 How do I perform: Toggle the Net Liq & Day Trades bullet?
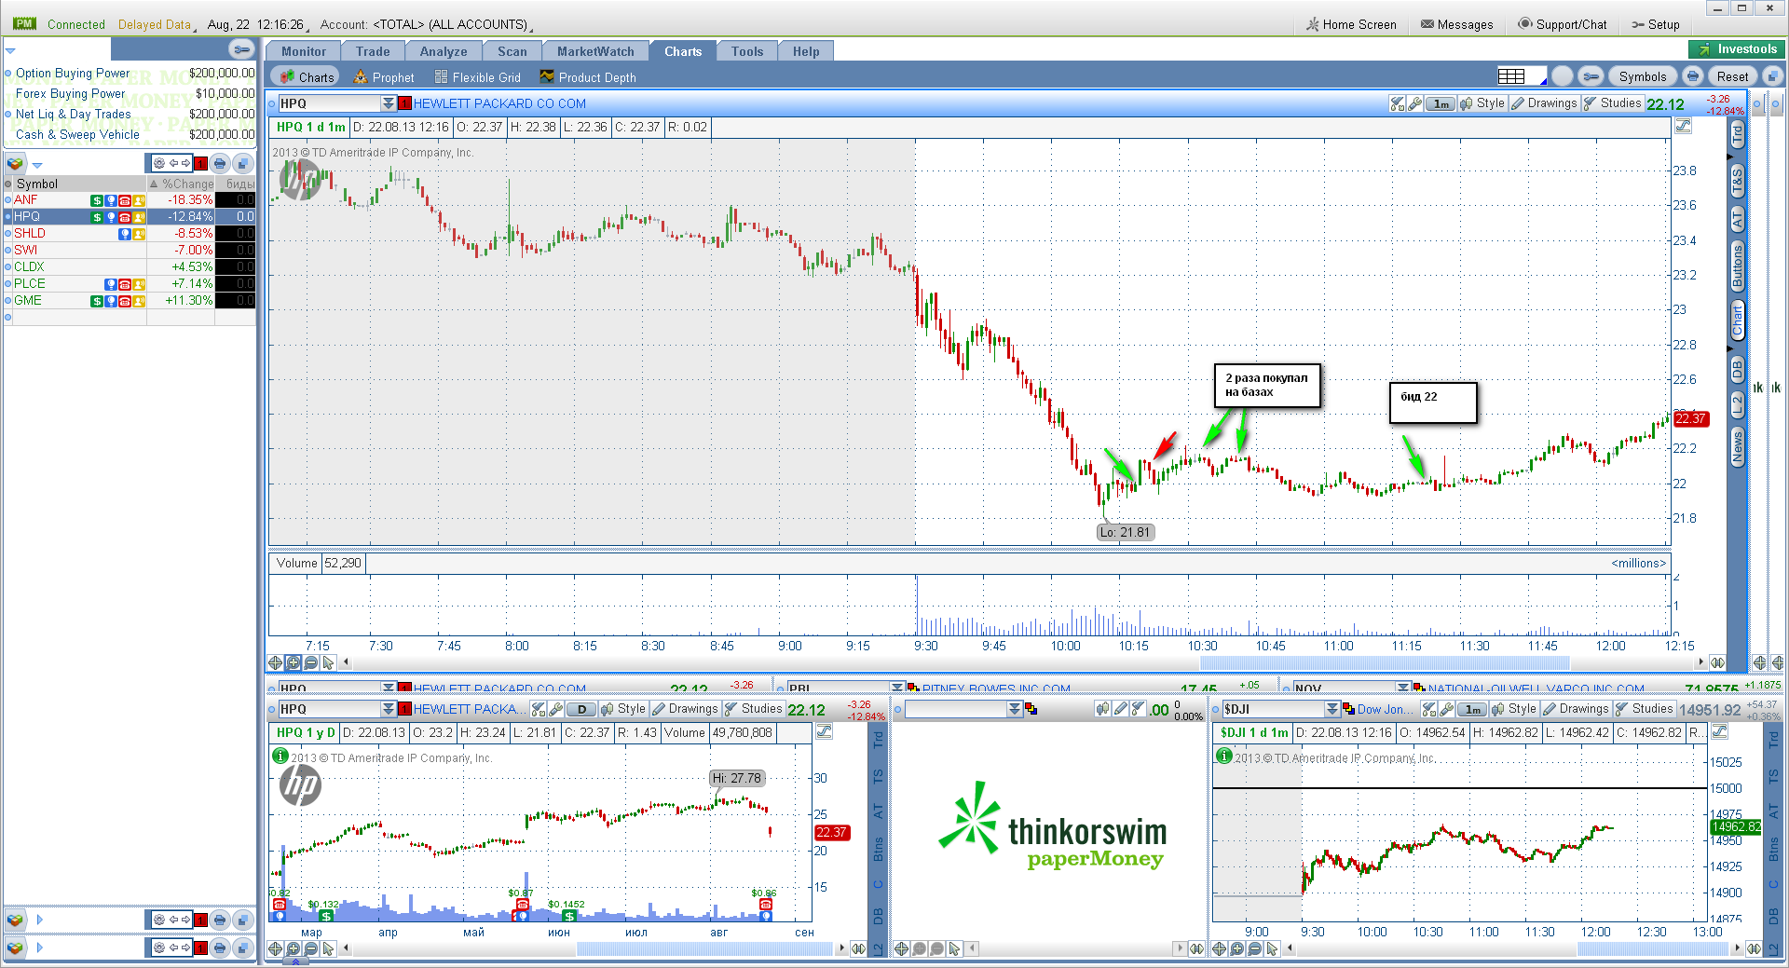tap(8, 114)
